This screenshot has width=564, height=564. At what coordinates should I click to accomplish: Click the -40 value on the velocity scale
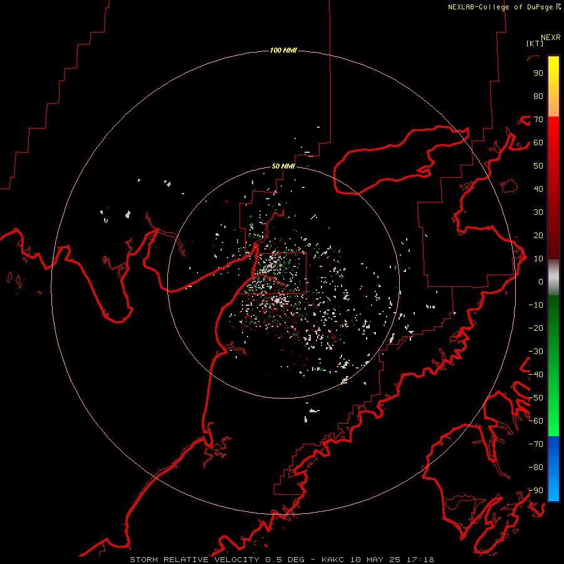click(x=536, y=375)
